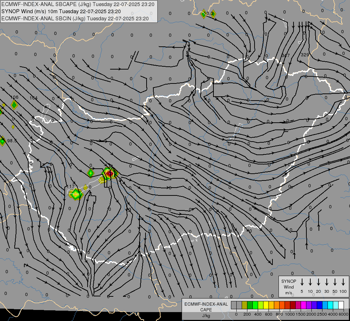This screenshot has width=350, height=321.
Task: Click the map value 106
Action: pyautogui.click(x=14, y=97)
